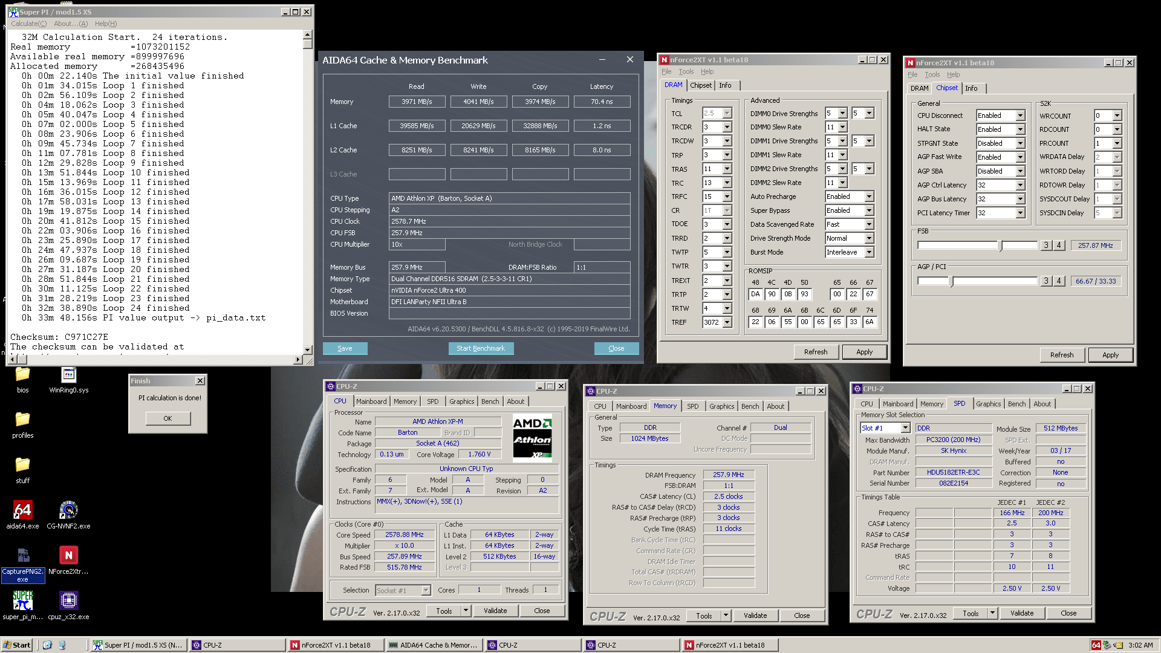Open CPU-Z Tools dropdown arrow in CPU window

pos(466,611)
